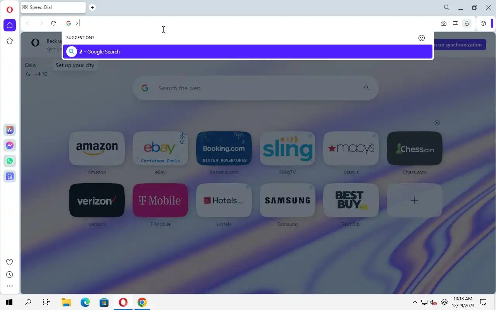496x310 pixels.
Task: Open History clock icon in sidebar
Action: [10, 274]
